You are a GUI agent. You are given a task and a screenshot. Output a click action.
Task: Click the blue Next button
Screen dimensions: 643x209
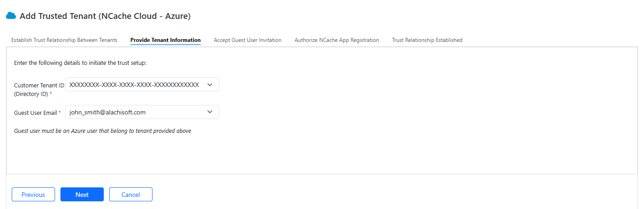[x=82, y=195]
